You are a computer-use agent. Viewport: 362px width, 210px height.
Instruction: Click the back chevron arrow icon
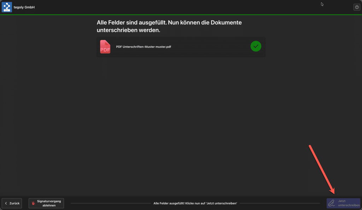(6, 203)
